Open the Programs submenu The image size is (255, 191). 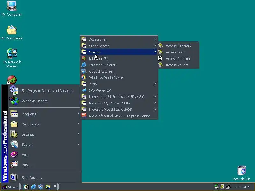coord(44,114)
